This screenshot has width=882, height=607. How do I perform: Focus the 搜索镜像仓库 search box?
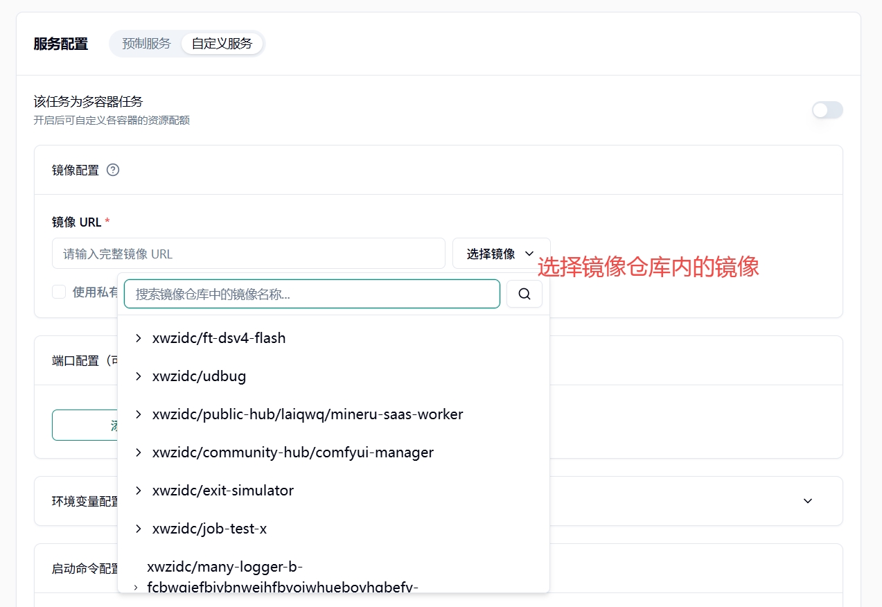pyautogui.click(x=312, y=294)
